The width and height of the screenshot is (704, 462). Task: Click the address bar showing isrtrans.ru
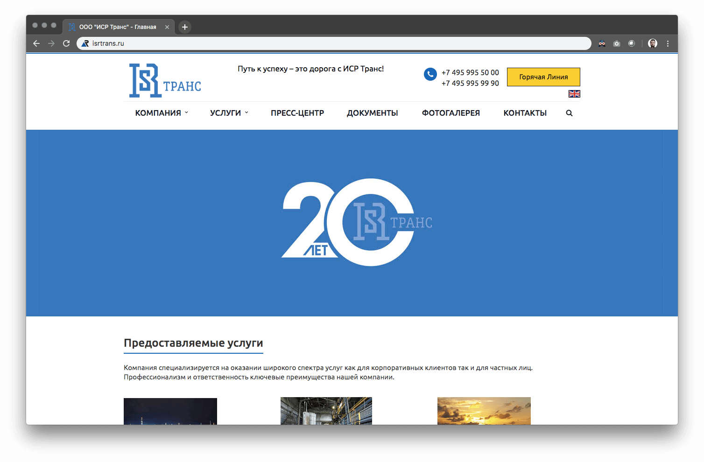327,43
